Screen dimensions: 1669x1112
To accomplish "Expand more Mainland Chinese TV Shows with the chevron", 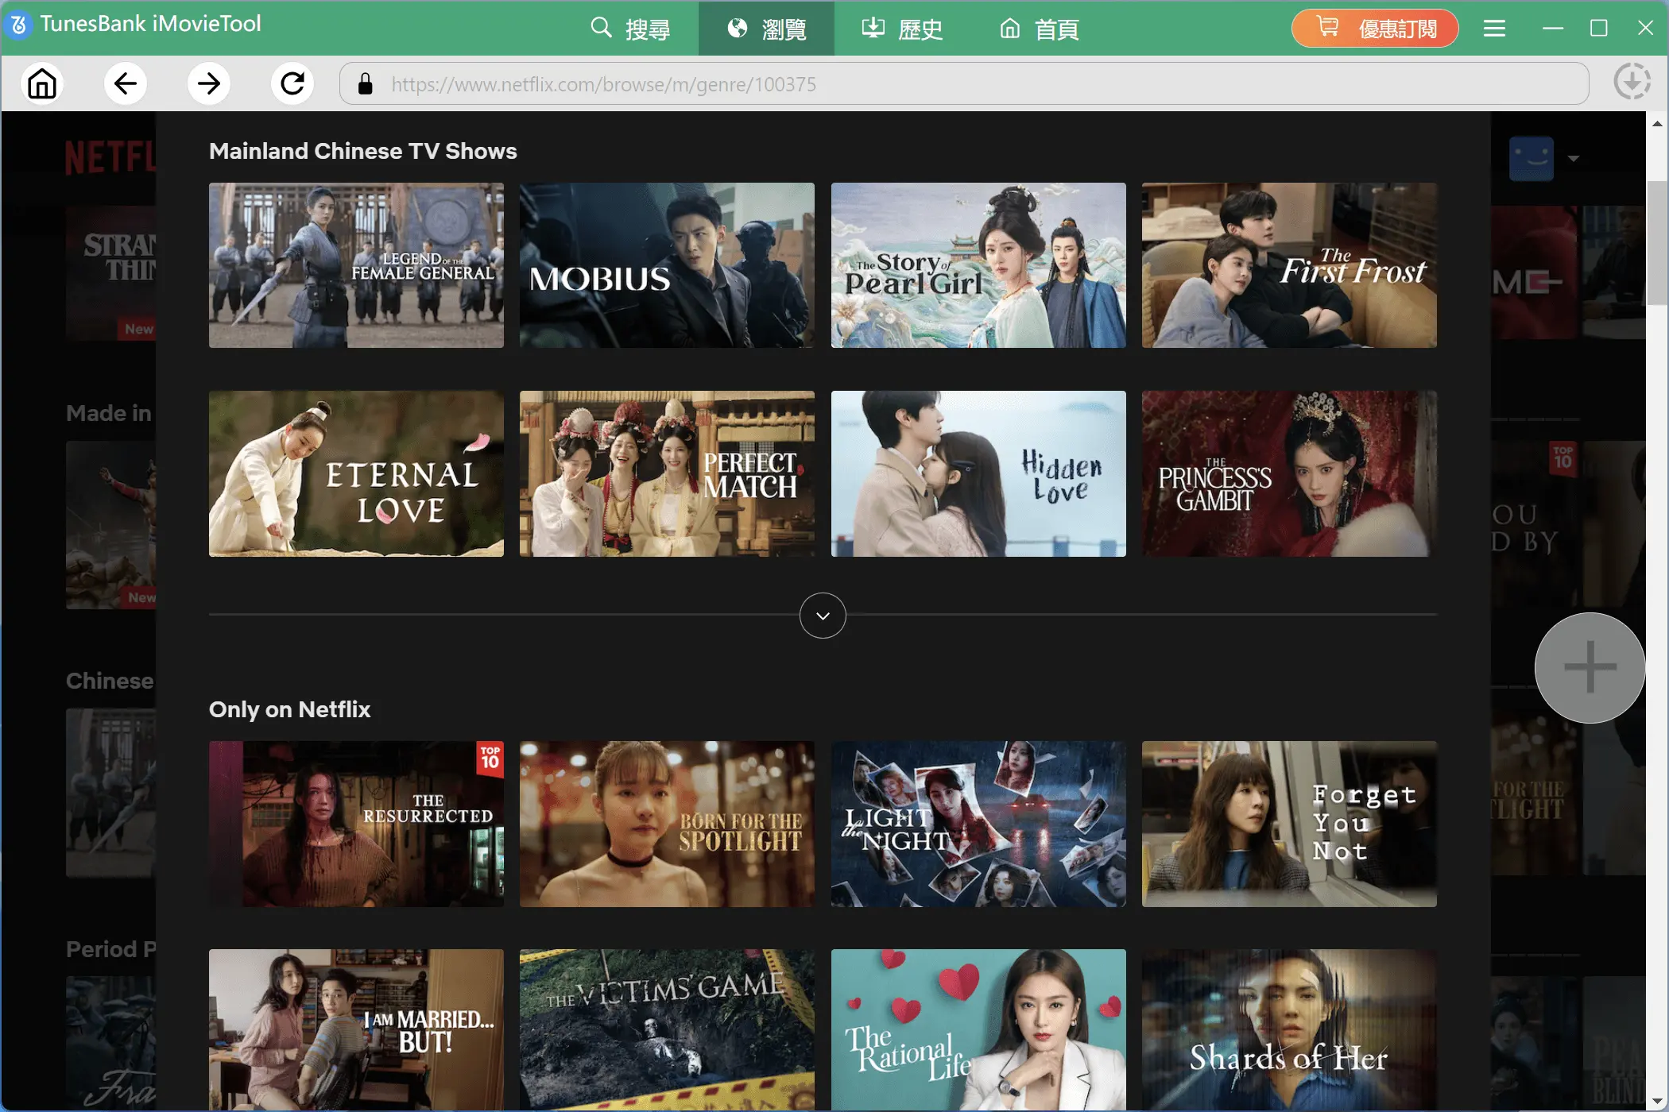I will (822, 616).
